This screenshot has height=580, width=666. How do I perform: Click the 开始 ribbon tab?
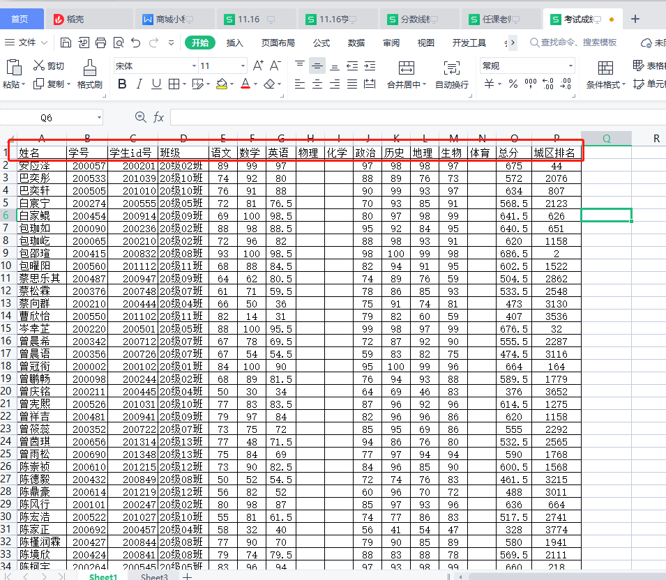tap(200, 43)
